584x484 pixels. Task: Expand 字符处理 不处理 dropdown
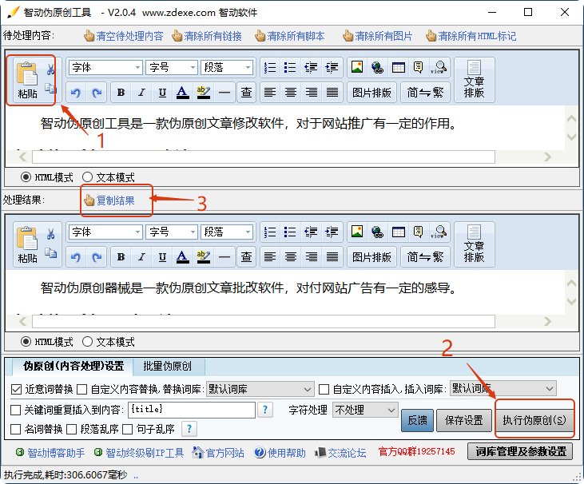pyautogui.click(x=365, y=410)
